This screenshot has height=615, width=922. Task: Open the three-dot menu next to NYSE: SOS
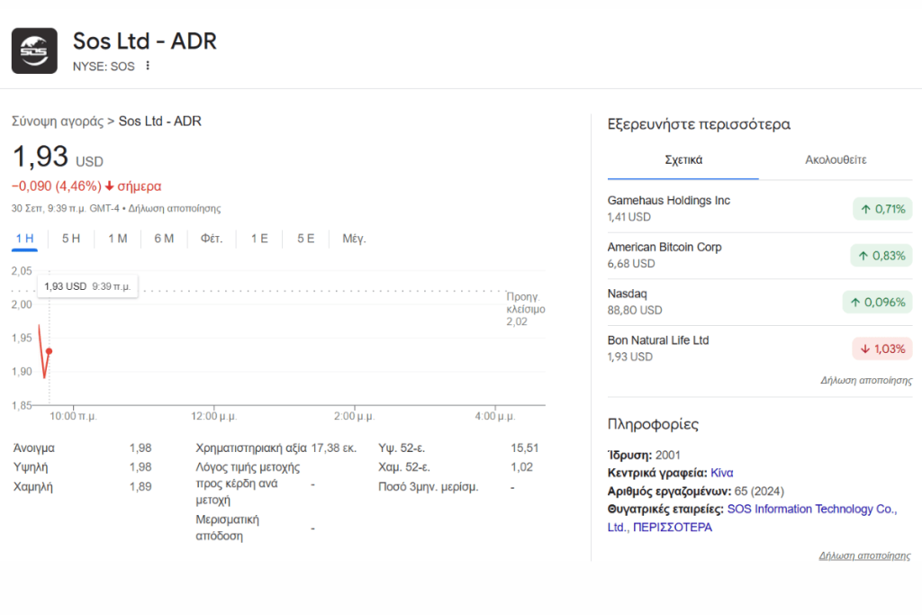[148, 66]
